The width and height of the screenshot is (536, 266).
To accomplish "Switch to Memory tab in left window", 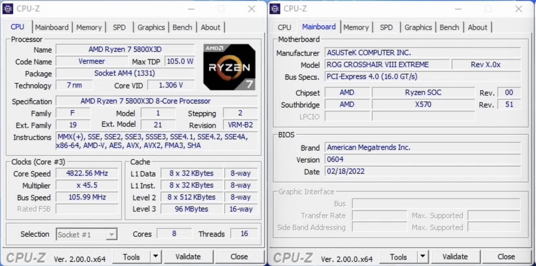I will coord(89,27).
